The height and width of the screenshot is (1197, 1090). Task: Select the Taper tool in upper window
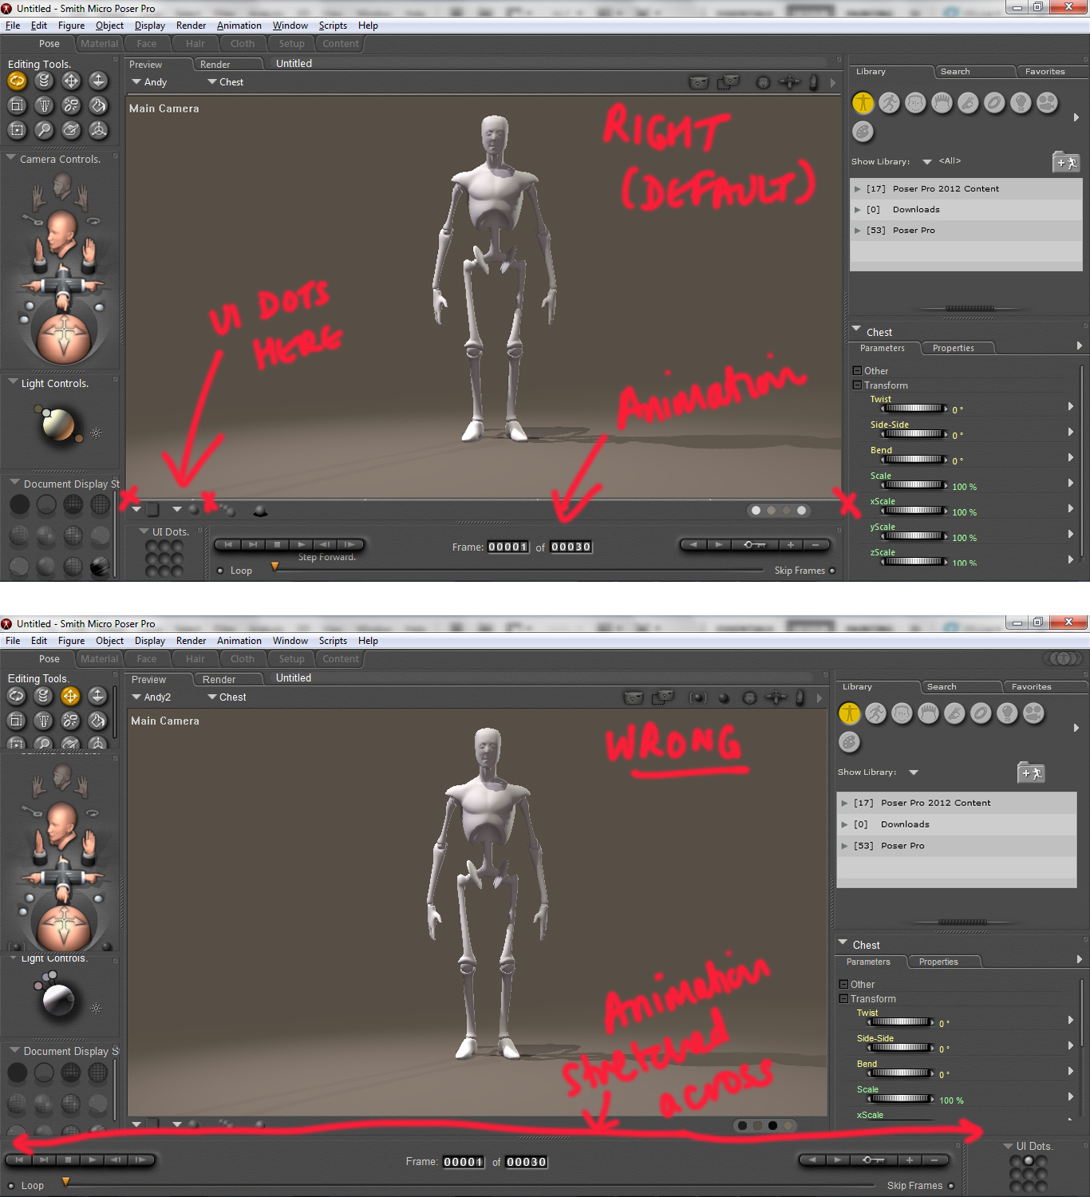click(x=44, y=105)
